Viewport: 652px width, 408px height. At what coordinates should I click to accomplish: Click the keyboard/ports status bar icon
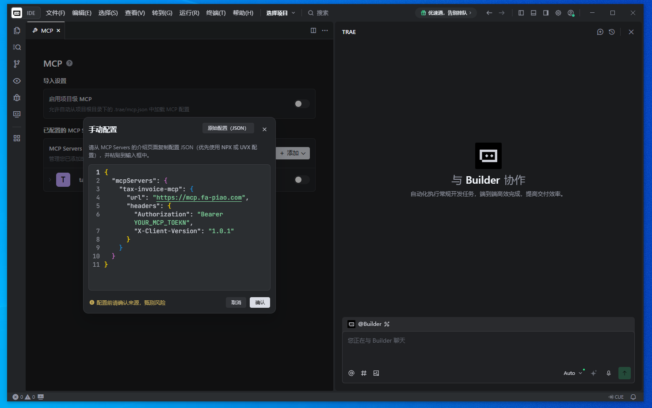[x=41, y=397]
